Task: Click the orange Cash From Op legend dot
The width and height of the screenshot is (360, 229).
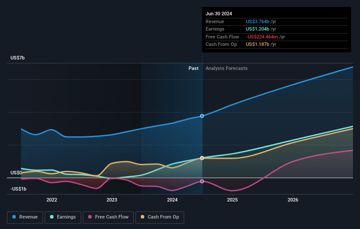Action: [143, 217]
